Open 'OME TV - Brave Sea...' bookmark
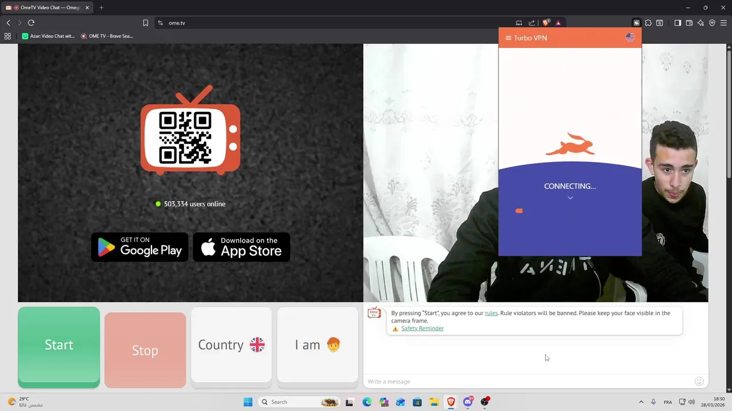732x411 pixels. click(x=107, y=36)
